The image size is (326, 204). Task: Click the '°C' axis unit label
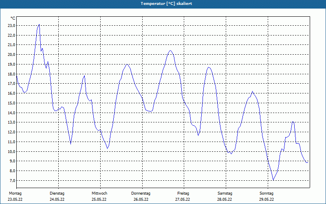(13, 18)
